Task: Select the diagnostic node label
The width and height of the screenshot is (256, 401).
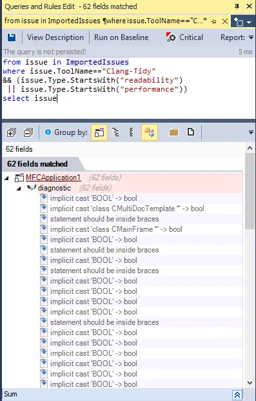Action: click(54, 188)
